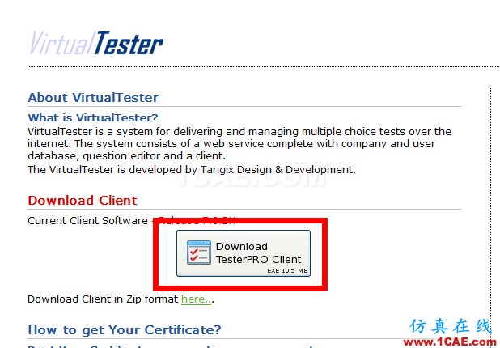Click 'Current Client Software' text line
Image resolution: width=500 pixels, height=348 pixels.
click(131, 220)
